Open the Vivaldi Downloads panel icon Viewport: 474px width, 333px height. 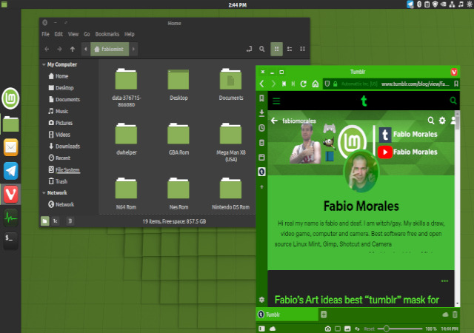point(261,113)
